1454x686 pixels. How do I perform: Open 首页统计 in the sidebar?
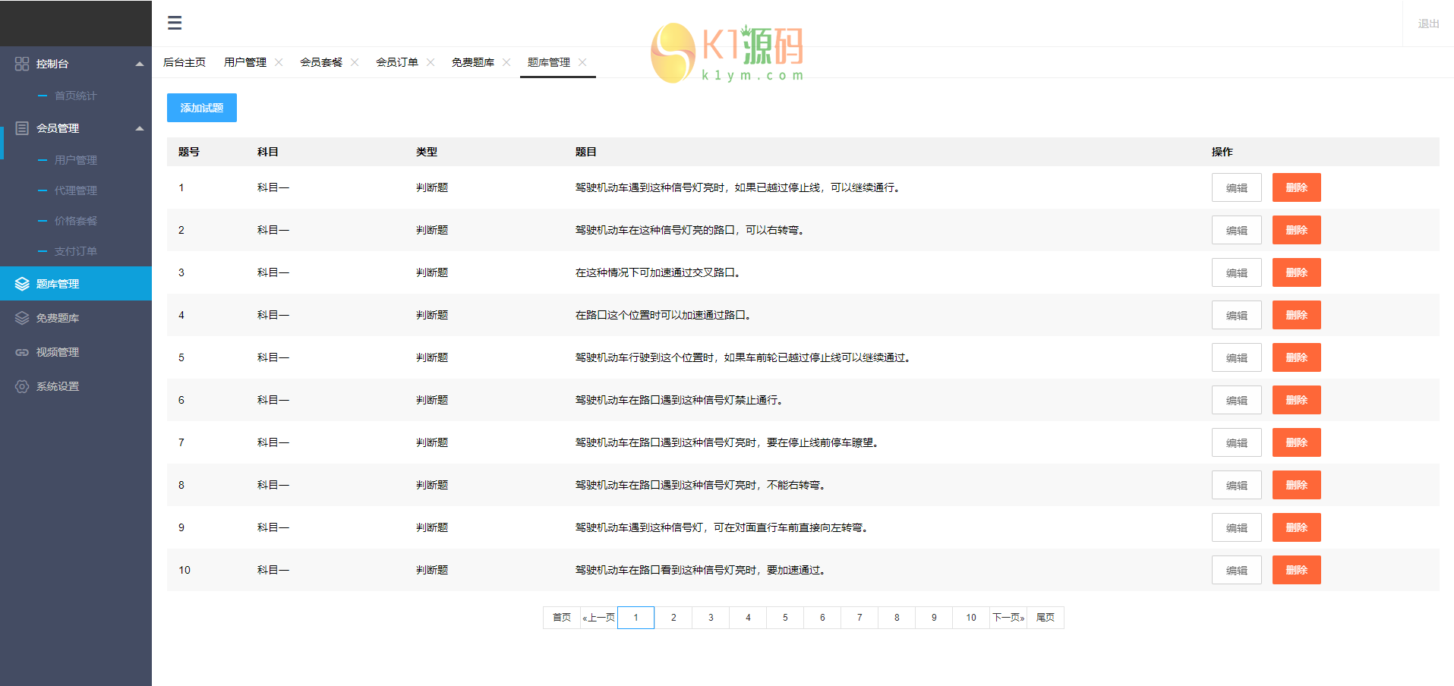[75, 96]
